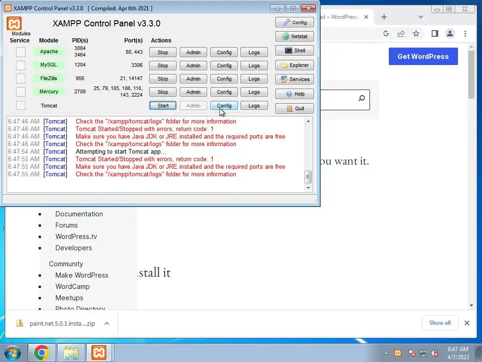Viewport: 482px width, 362px height.
Task: Share this page via Chrome share icon
Action: pyautogui.click(x=401, y=33)
